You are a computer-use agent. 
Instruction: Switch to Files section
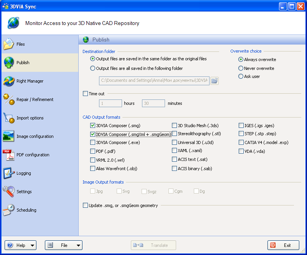pos(40,44)
